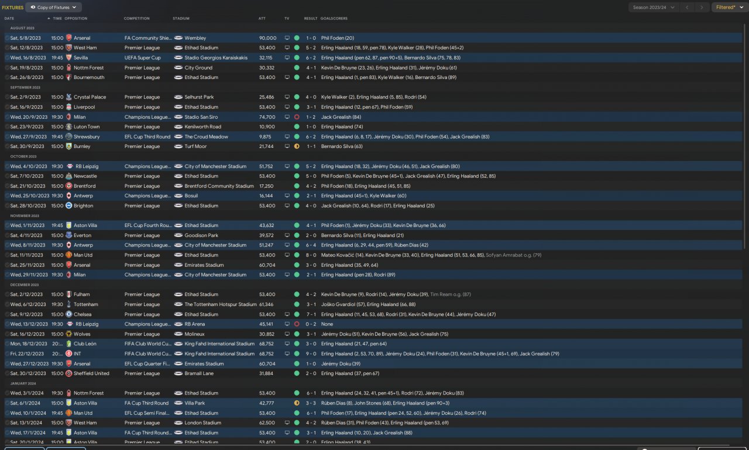This screenshot has width=749, height=450.
Task: Click the red loss marker for Stadio San Siro match
Action: [297, 117]
